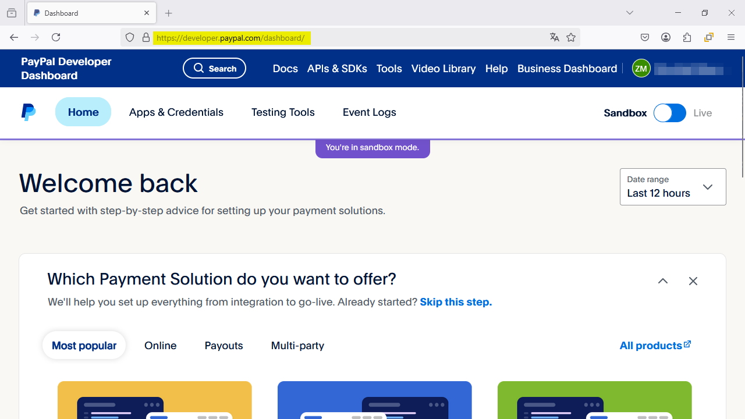This screenshot has height=419, width=745.
Task: Click the browser address bar URL
Action: tap(231, 38)
